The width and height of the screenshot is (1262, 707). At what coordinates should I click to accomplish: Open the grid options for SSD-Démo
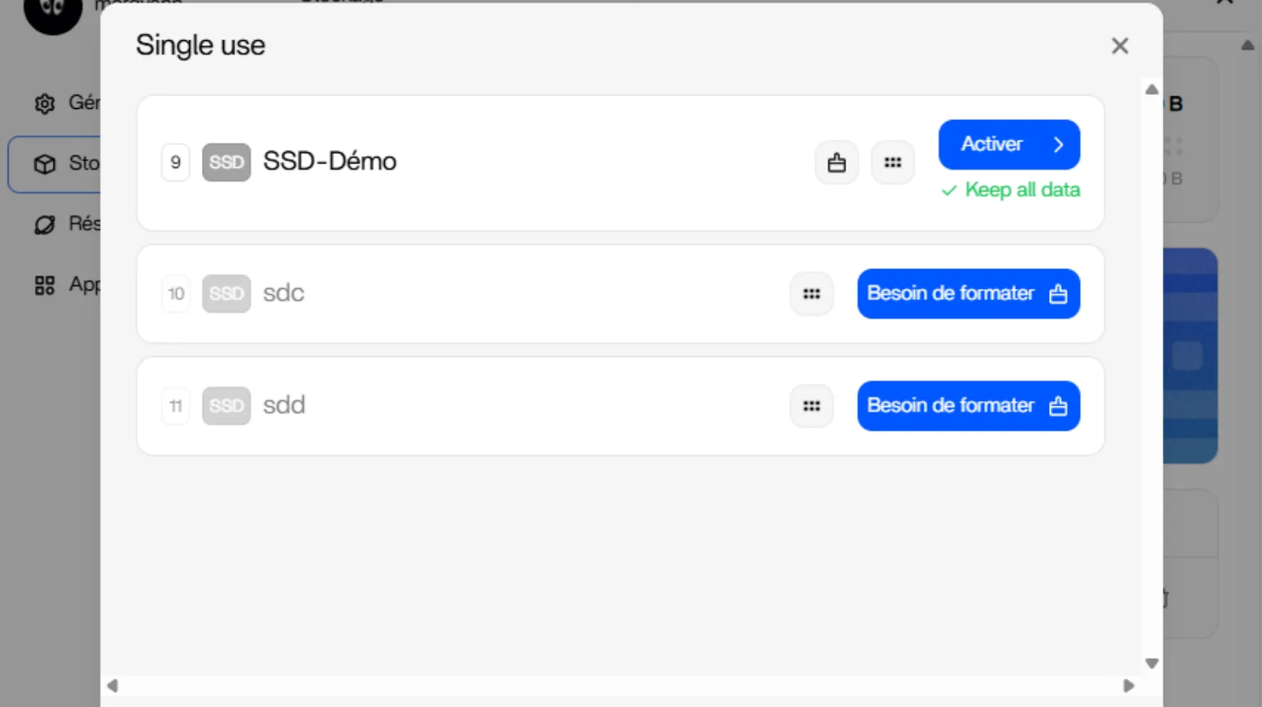892,163
